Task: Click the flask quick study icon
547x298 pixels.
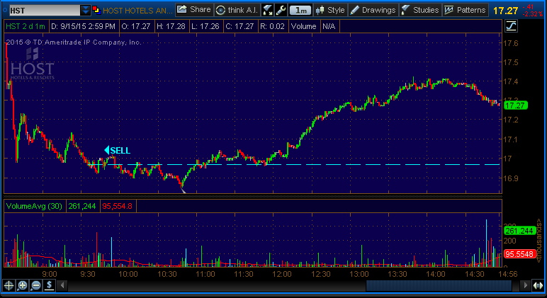Action: 268,10
